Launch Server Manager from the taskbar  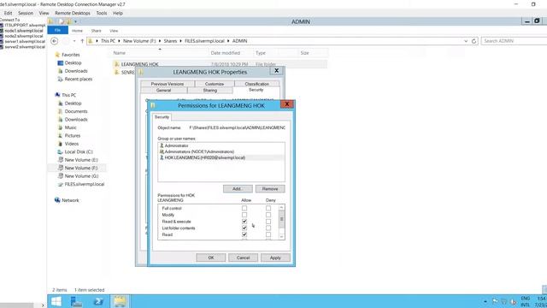click(x=76, y=301)
